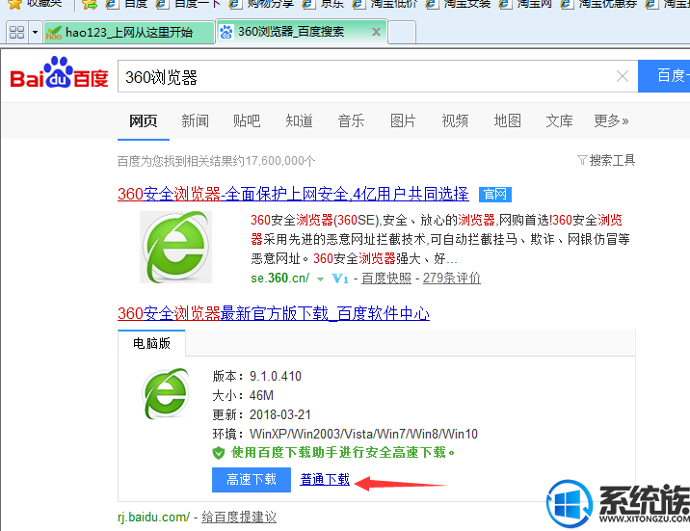This screenshot has width=690, height=531.
Task: Open the 京东 bookmark
Action: pyautogui.click(x=324, y=4)
